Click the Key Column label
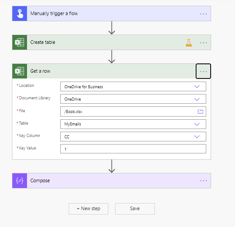The height and width of the screenshot is (227, 235). (29, 135)
